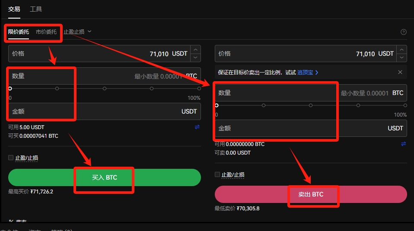Open the 逃顶宝 link

click(308, 73)
